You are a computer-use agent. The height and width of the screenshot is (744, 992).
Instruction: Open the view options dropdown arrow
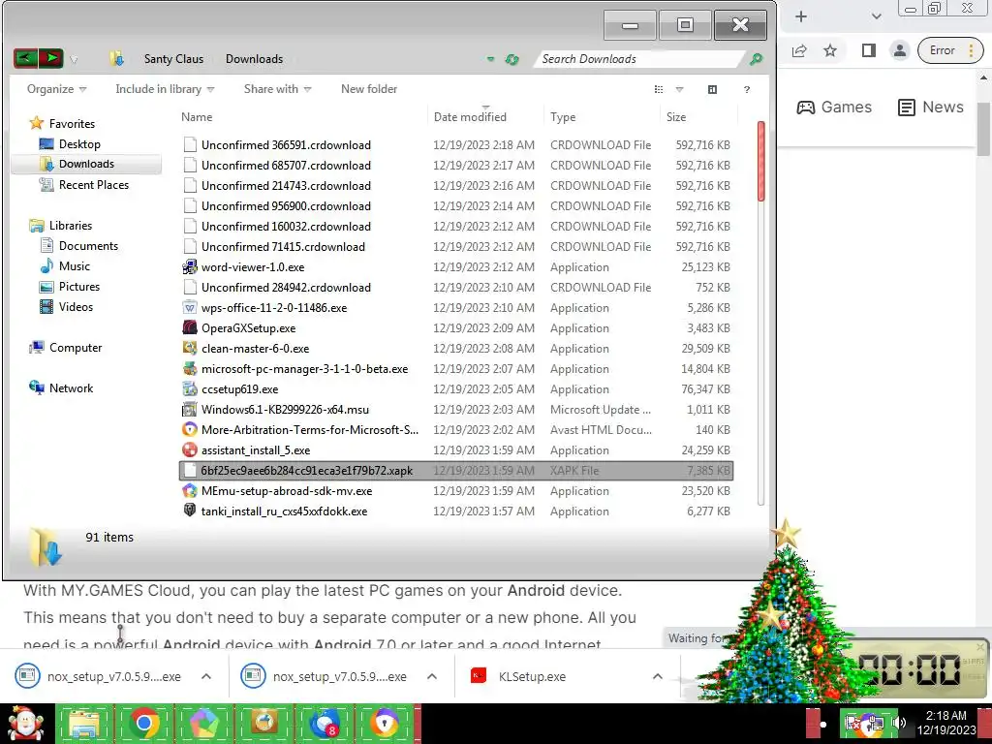[x=679, y=90]
